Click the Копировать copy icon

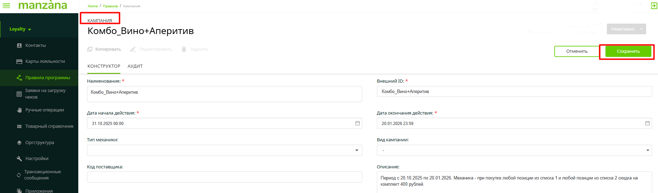pos(90,49)
